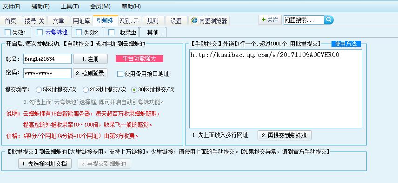Click the 提交频率 label
Viewport: 398px width, 183px height.
pyautogui.click(x=18, y=89)
